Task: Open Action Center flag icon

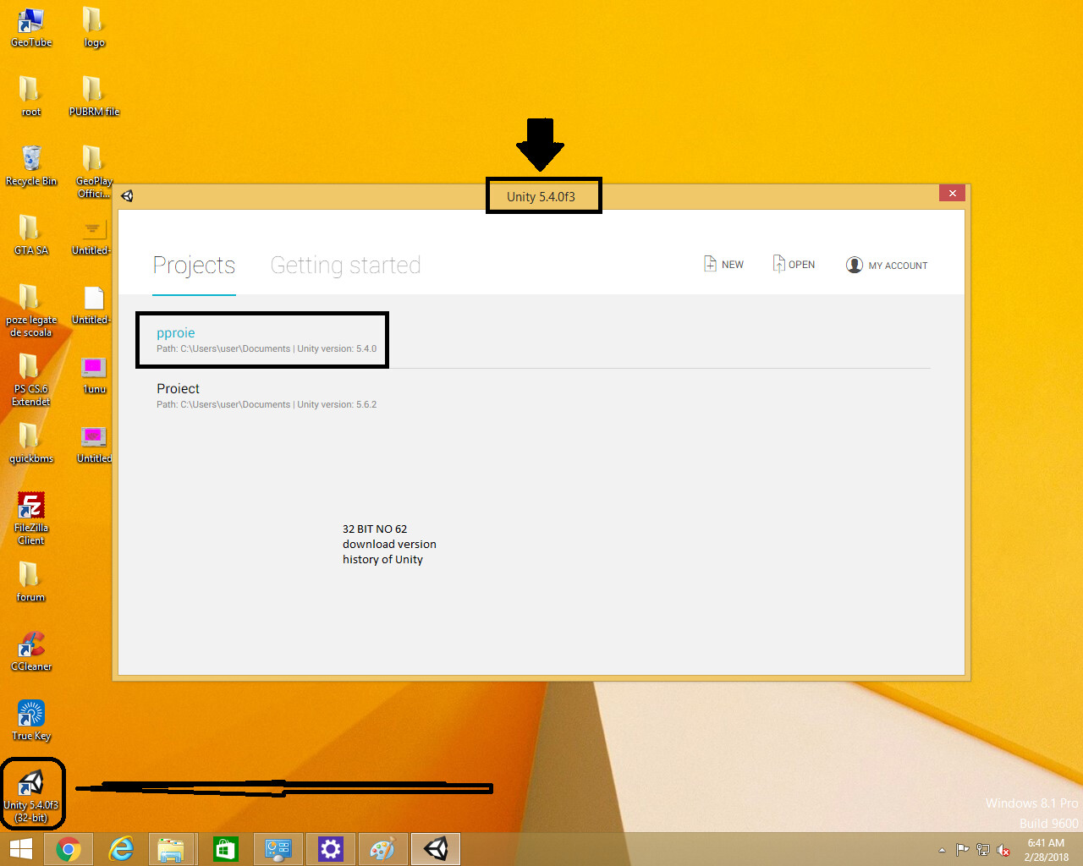Action: tap(962, 850)
